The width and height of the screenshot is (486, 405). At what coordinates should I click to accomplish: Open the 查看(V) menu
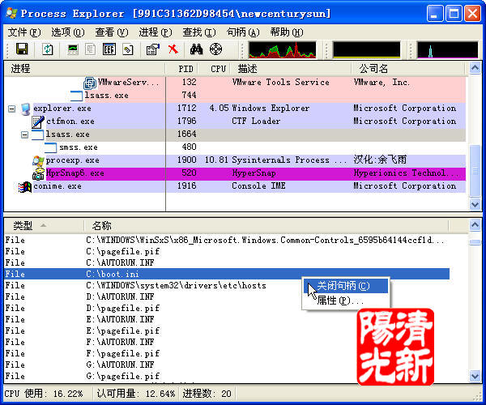click(112, 32)
